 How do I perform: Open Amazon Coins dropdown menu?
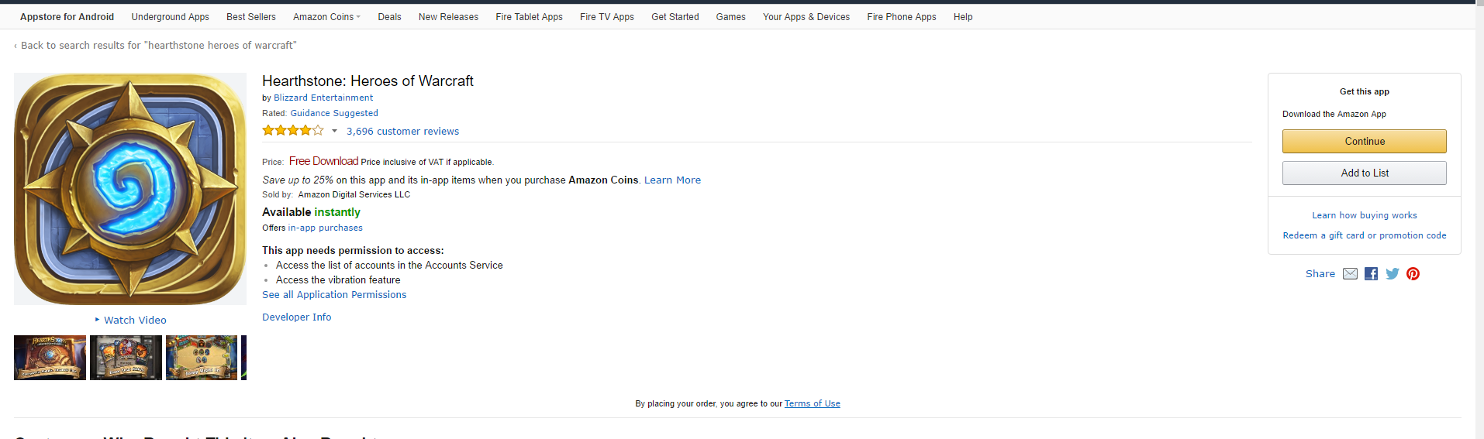coord(326,16)
